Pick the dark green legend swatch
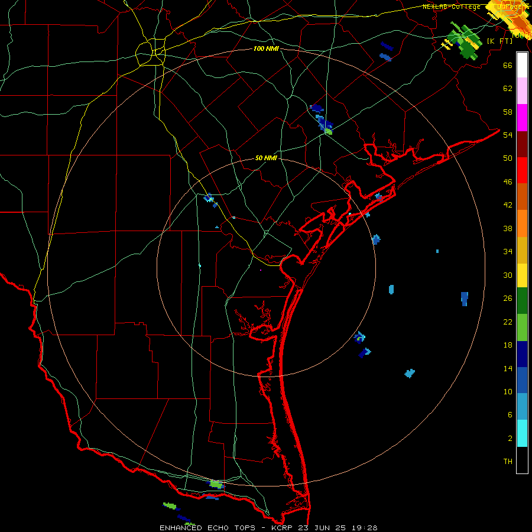Viewport: 532px width, 532px height. tap(522, 301)
